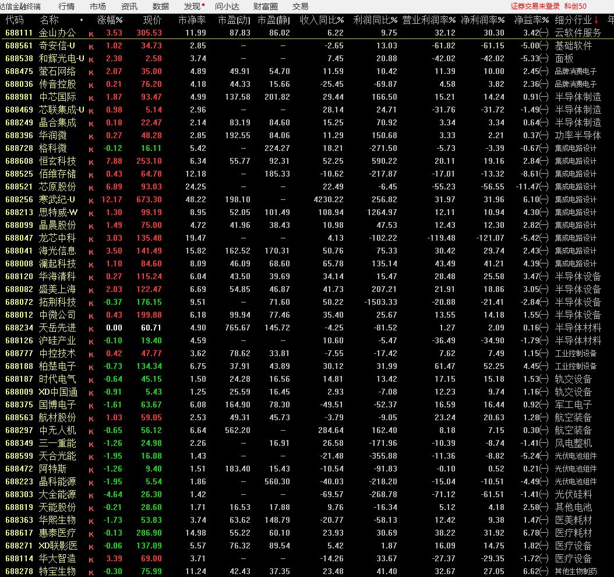The image size is (614, 577).
Task: Sort by the 净益率% column header
Action: click(531, 20)
